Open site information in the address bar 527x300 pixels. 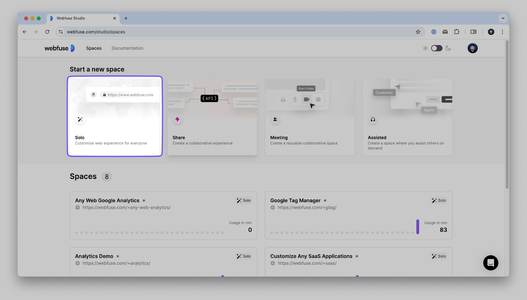(60, 32)
